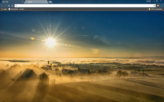
Task: Minimize the Chrome window
Action: [x=154, y=1]
